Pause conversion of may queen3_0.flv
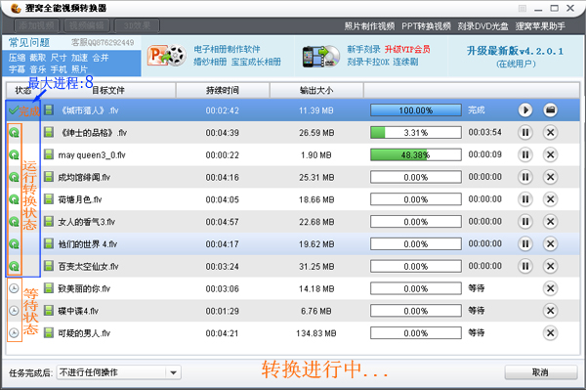This screenshot has width=586, height=390. (x=525, y=154)
